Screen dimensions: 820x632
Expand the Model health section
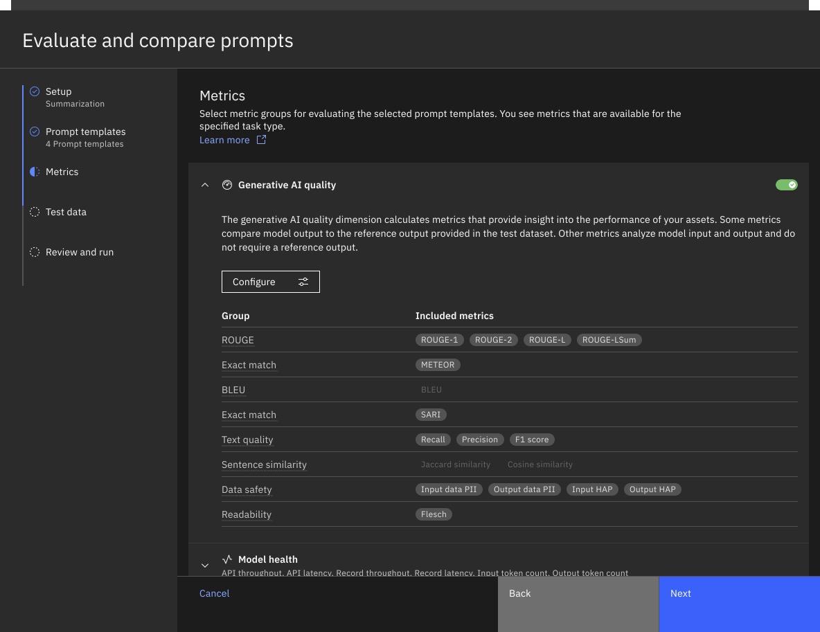coord(205,566)
